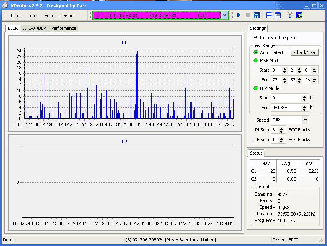
Task: Click the magenta drive selection field
Action: (x=157, y=16)
